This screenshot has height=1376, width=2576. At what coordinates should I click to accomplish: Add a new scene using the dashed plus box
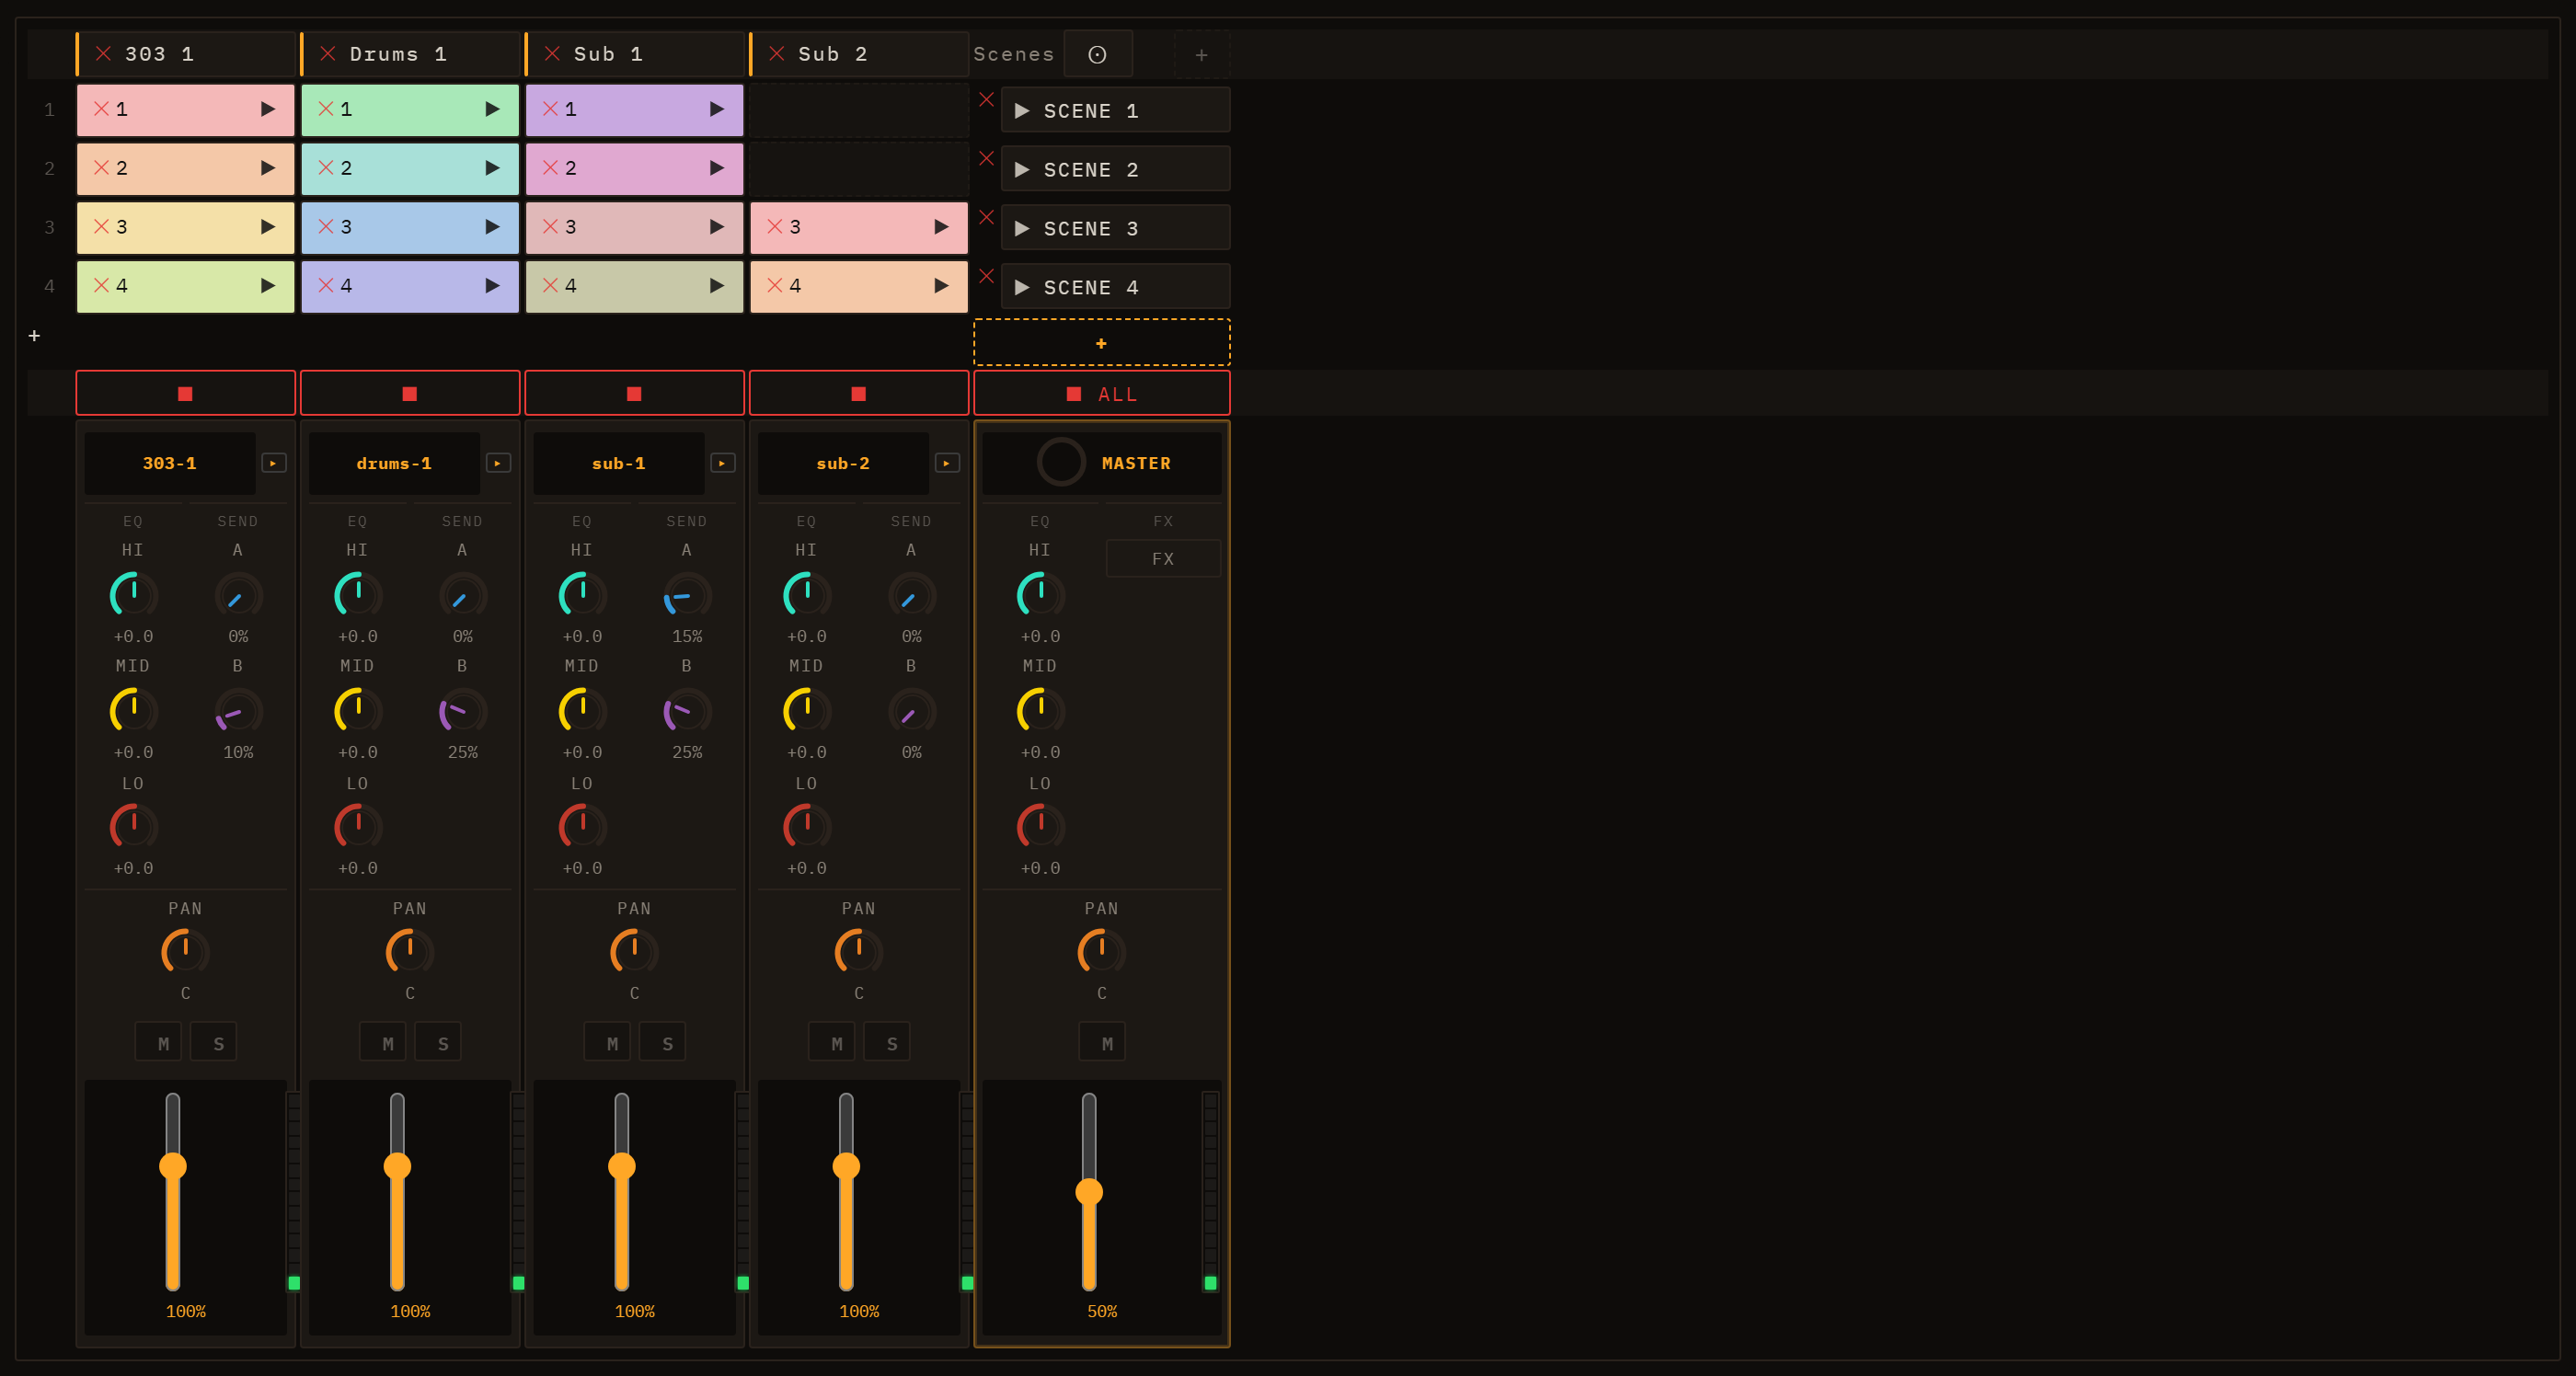point(1102,343)
